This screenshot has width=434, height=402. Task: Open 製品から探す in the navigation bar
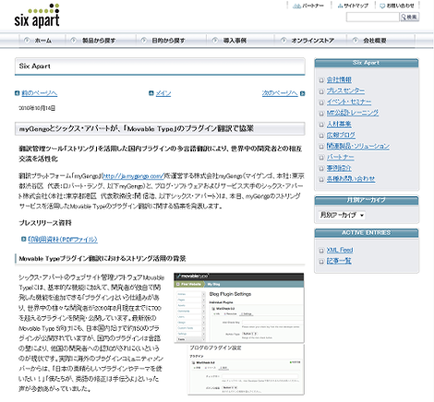pyautogui.click(x=99, y=41)
